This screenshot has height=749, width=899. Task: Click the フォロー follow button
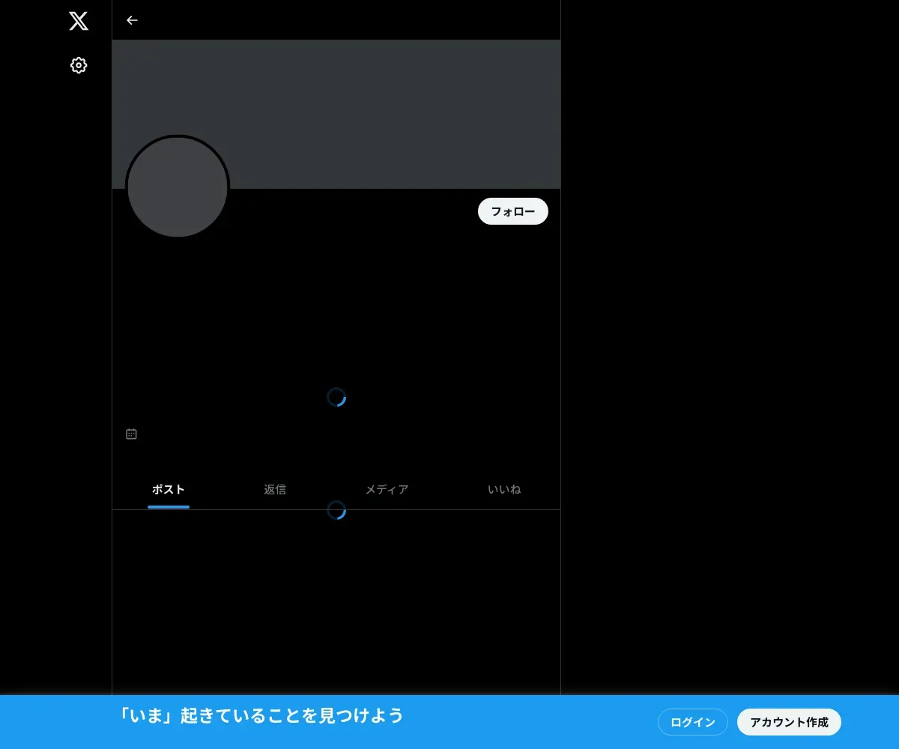coord(513,211)
